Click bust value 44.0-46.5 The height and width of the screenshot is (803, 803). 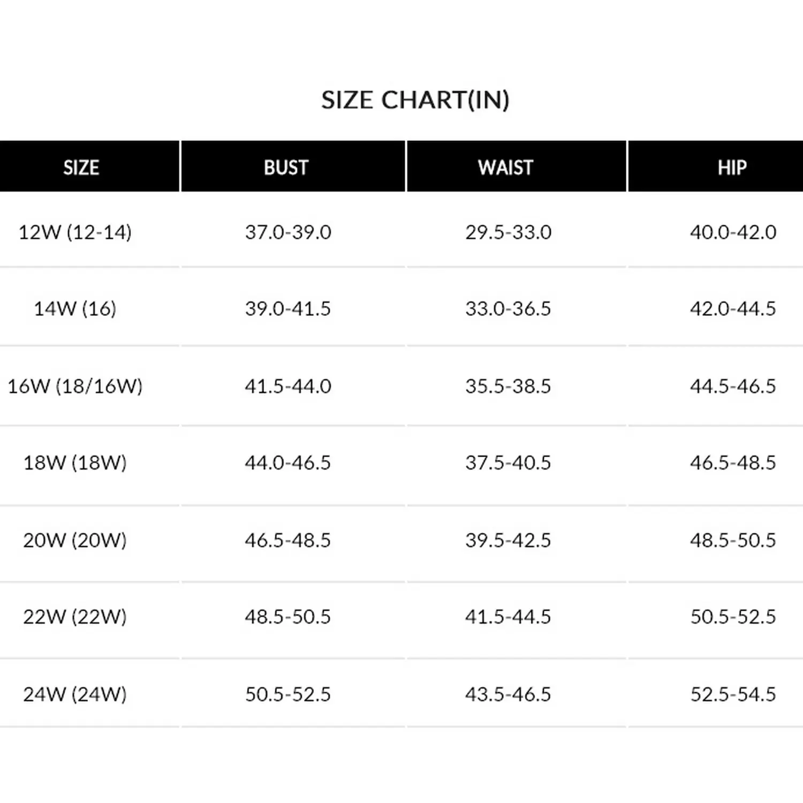[288, 463]
